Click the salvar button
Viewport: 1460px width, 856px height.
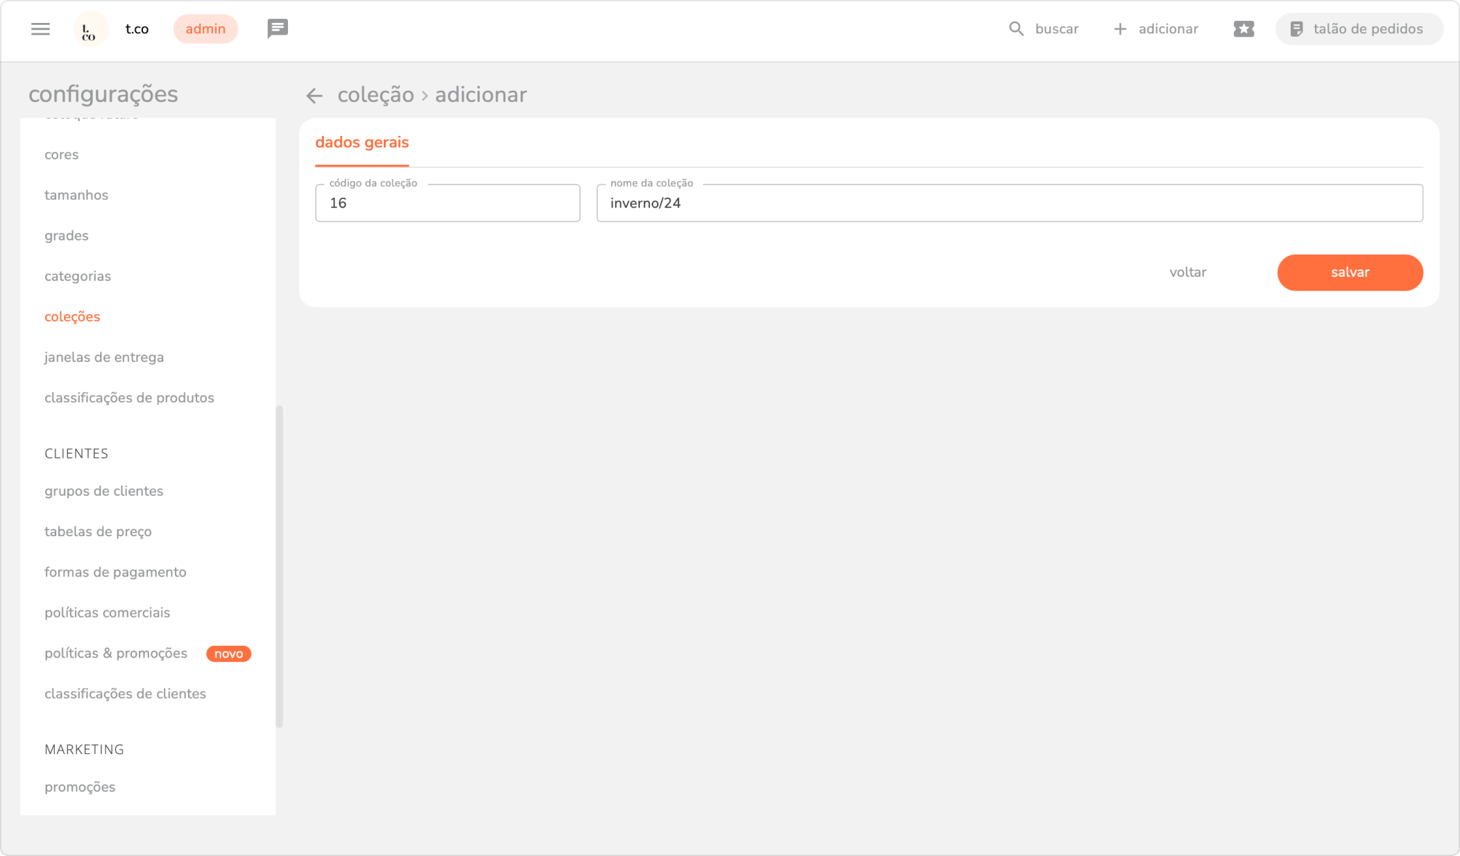click(x=1350, y=273)
